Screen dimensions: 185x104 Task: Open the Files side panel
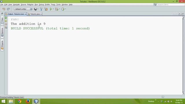2,21
